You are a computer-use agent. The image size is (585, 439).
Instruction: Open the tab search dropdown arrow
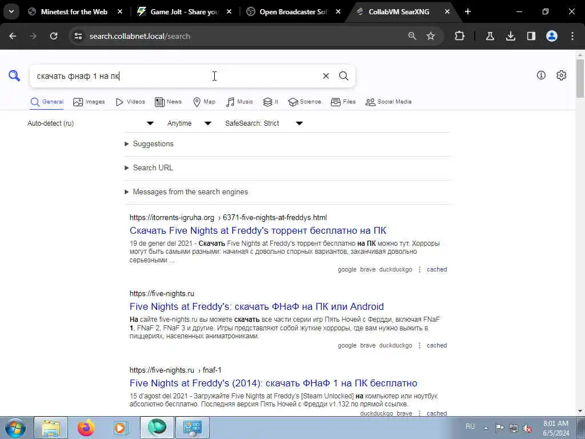pos(11,11)
